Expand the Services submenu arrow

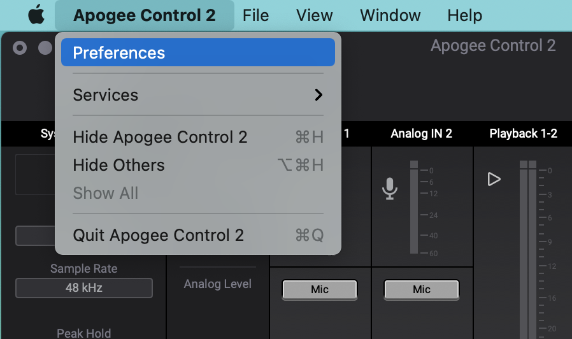click(318, 95)
